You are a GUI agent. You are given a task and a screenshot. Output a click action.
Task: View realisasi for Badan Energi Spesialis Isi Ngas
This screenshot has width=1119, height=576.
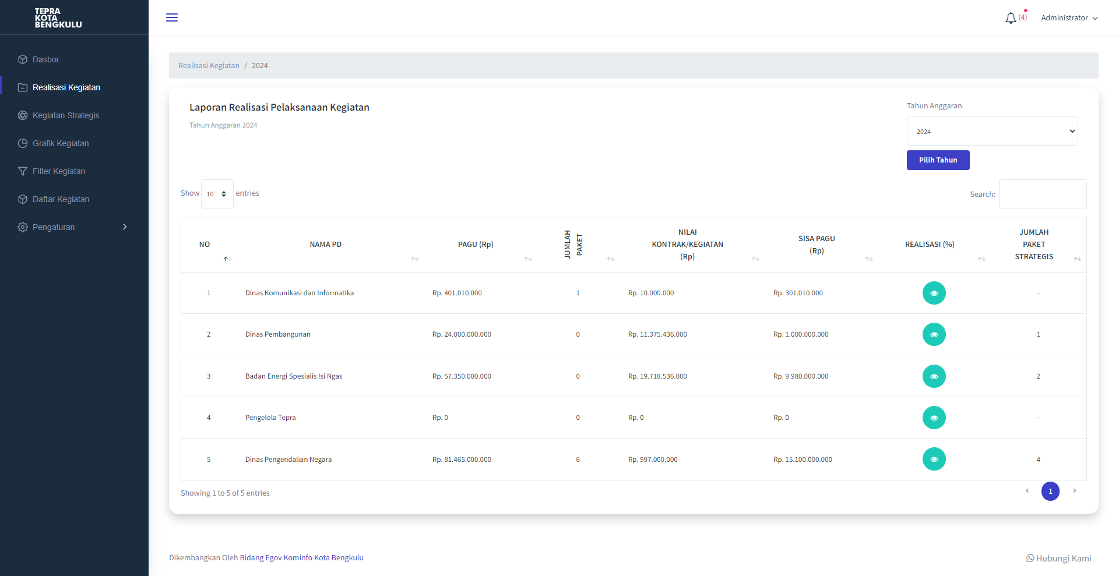[934, 376]
